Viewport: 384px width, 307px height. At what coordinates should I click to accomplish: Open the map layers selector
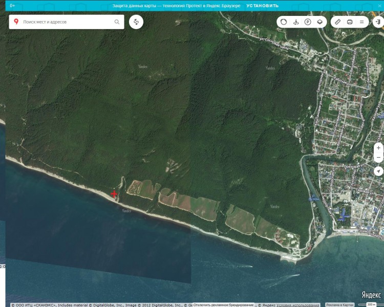pos(319,22)
